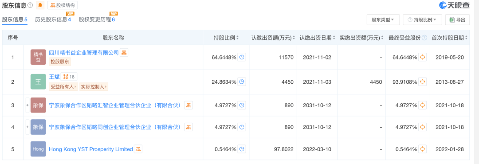Click help icon next to 最终受益股份 header
The image size is (479, 164).
click(x=424, y=38)
